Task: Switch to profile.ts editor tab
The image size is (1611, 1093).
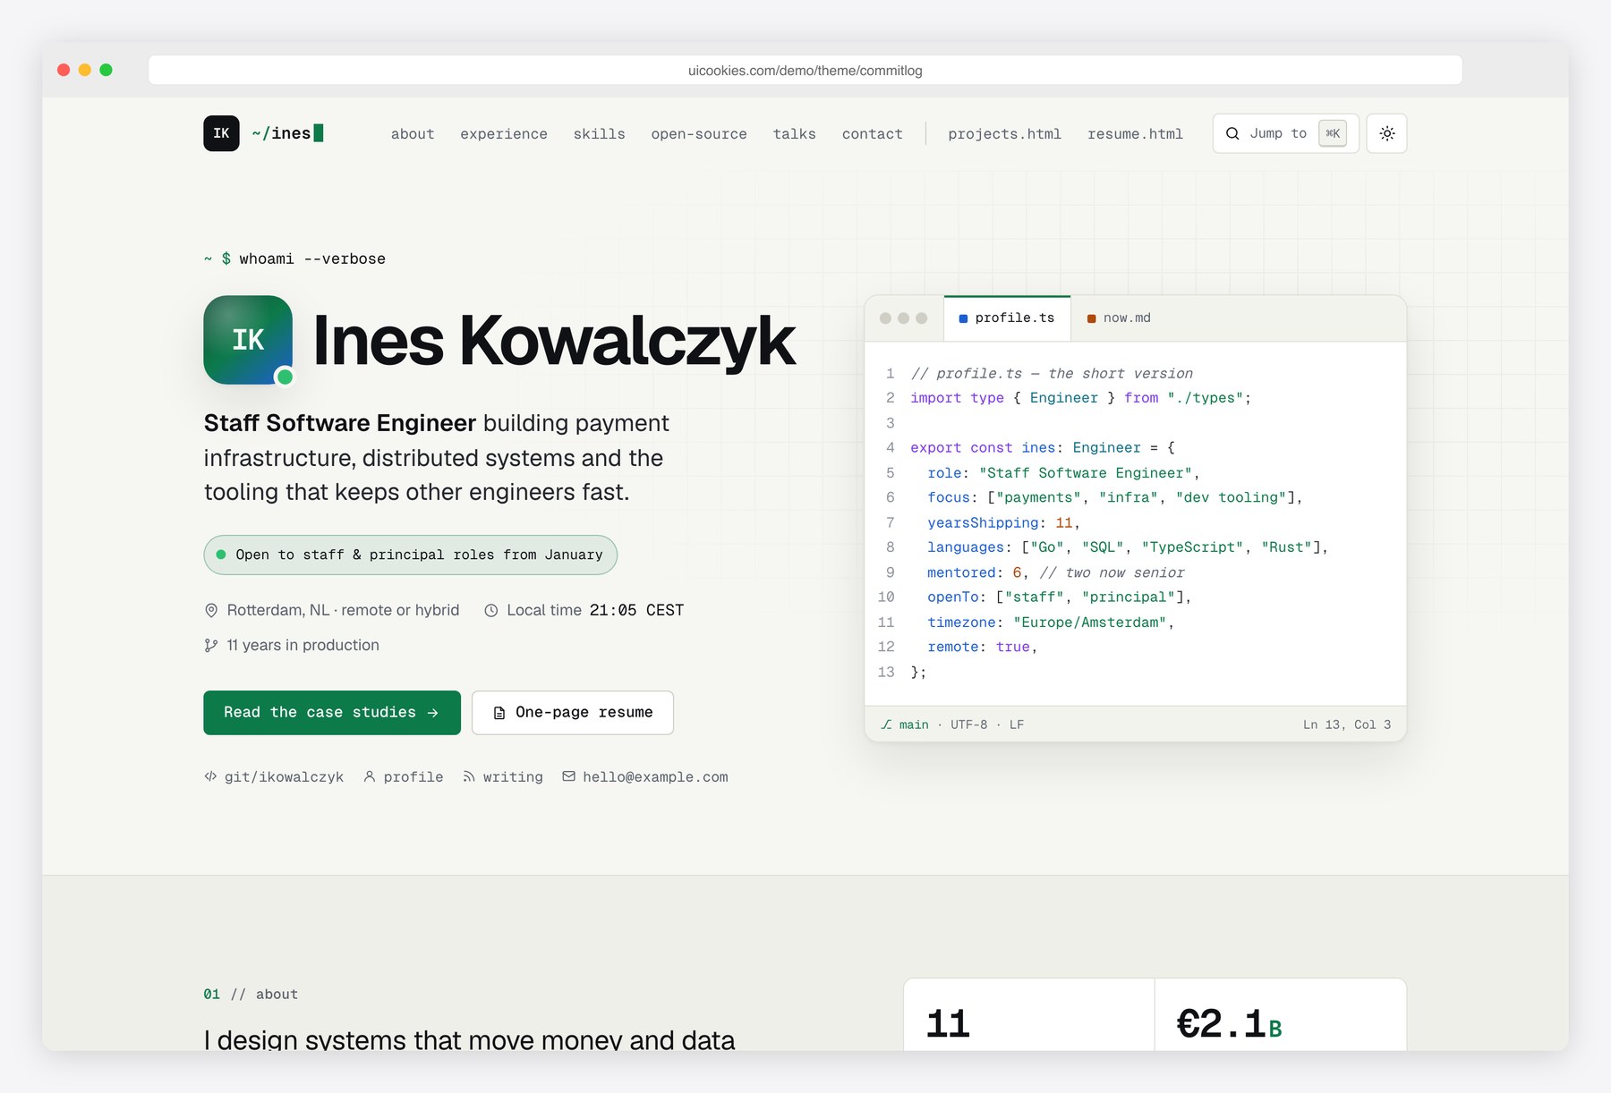Action: coord(1007,318)
